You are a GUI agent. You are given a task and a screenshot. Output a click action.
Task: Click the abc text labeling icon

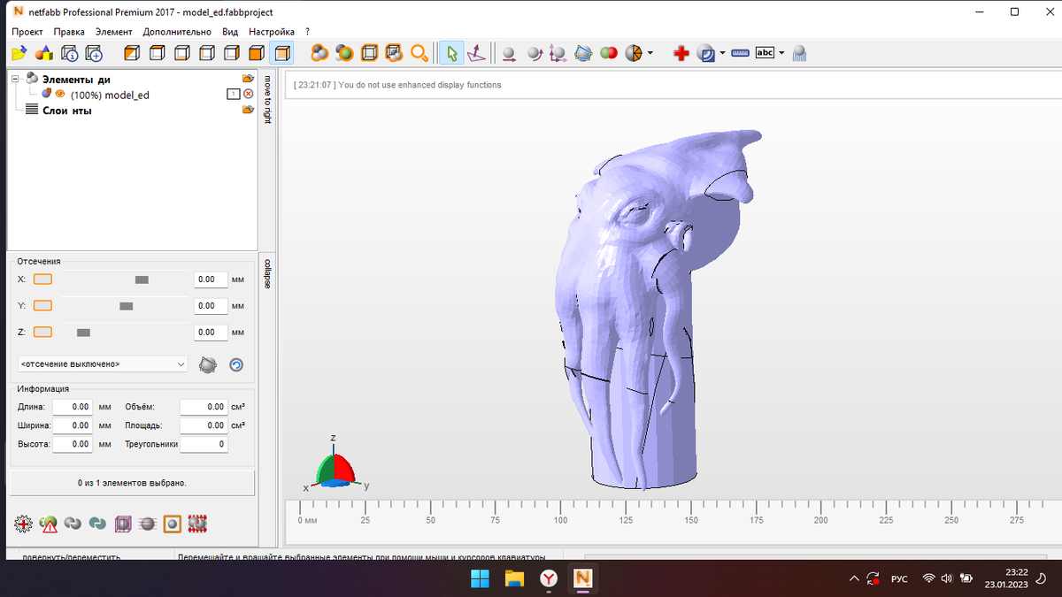click(x=764, y=53)
